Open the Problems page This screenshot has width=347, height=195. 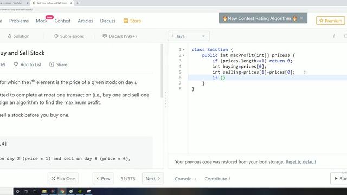pos(19,21)
